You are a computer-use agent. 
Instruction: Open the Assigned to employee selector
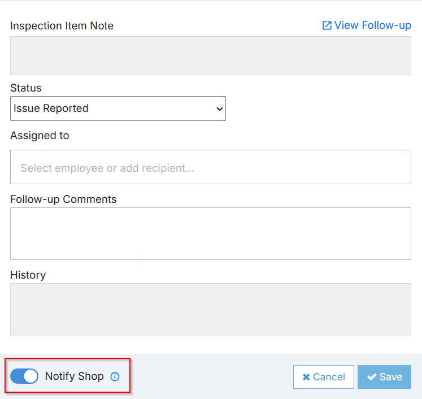click(x=210, y=167)
